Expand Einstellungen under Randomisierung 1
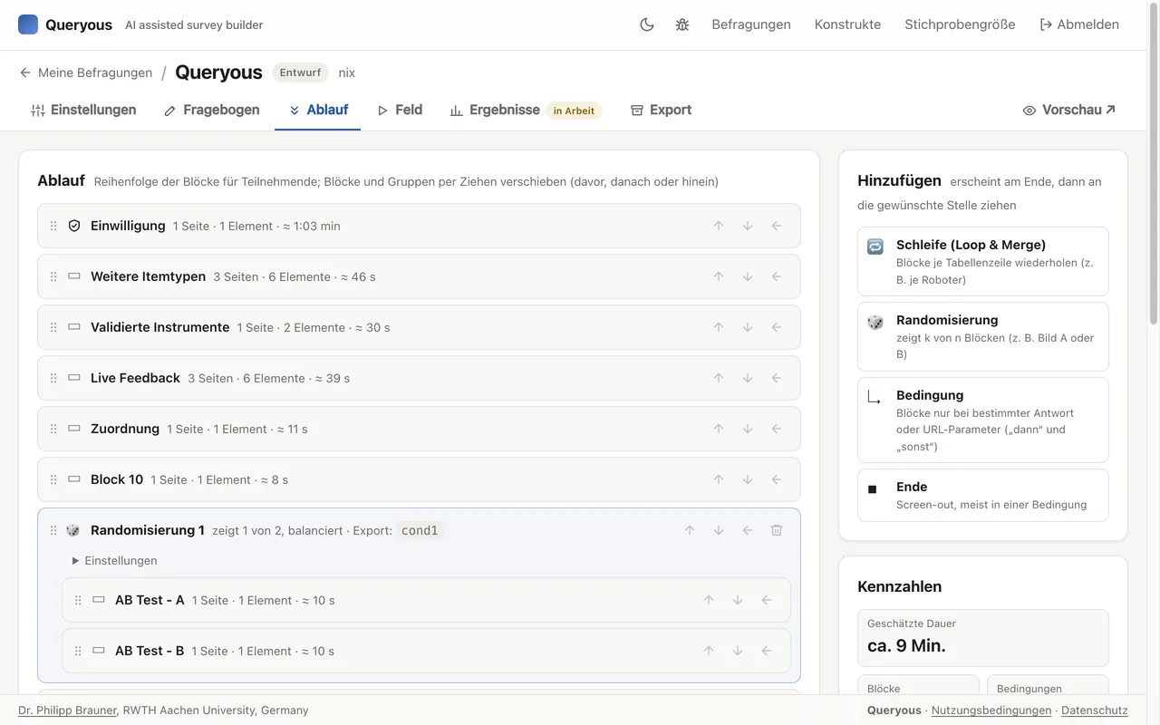 tap(114, 561)
